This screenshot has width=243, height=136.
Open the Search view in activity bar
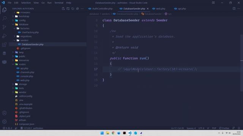click(x=4, y=19)
